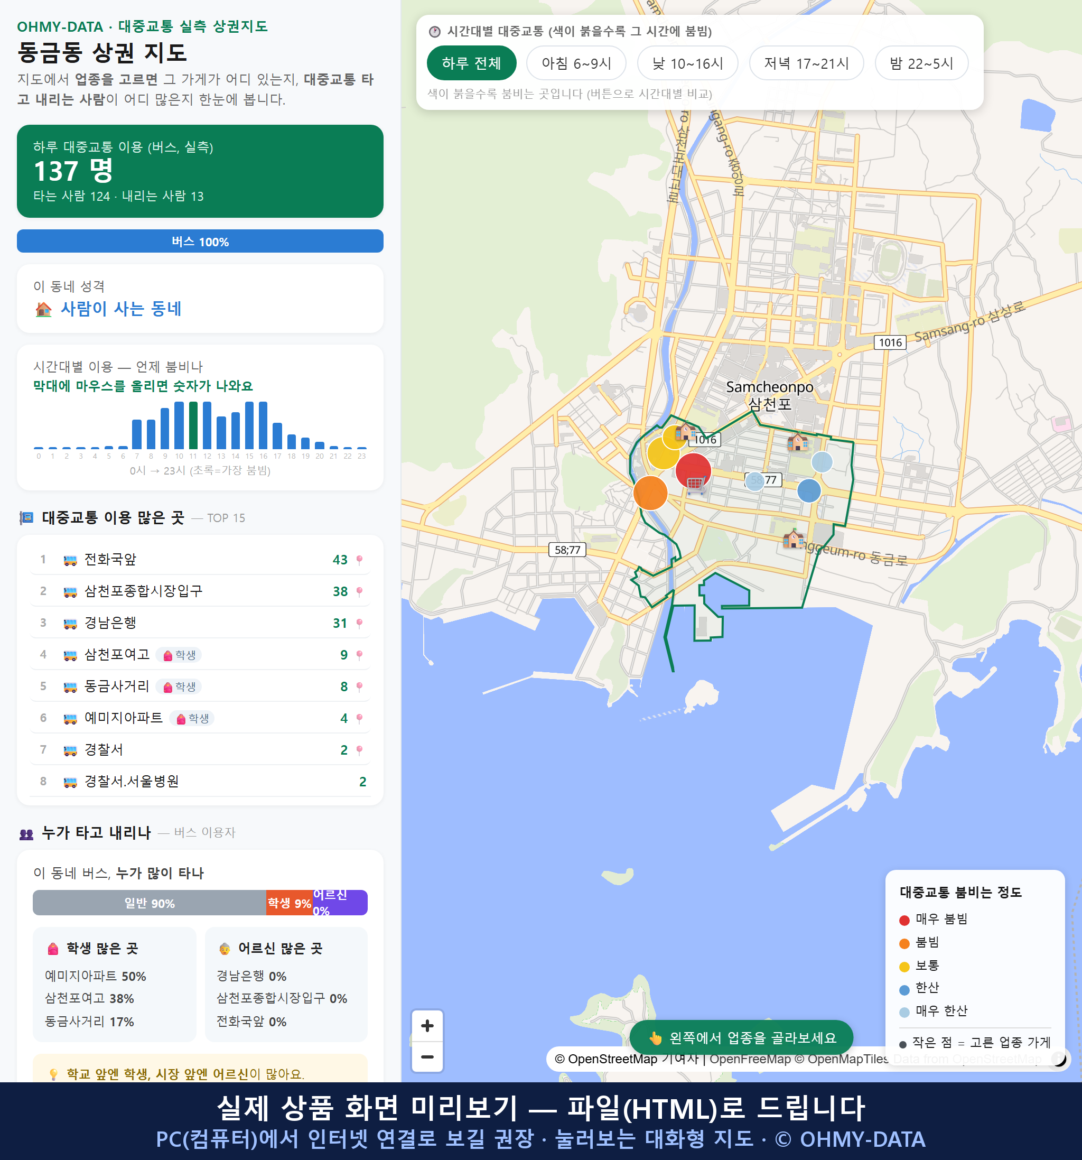Zoom in the map with plus button
The width and height of the screenshot is (1082, 1160).
tap(427, 1025)
